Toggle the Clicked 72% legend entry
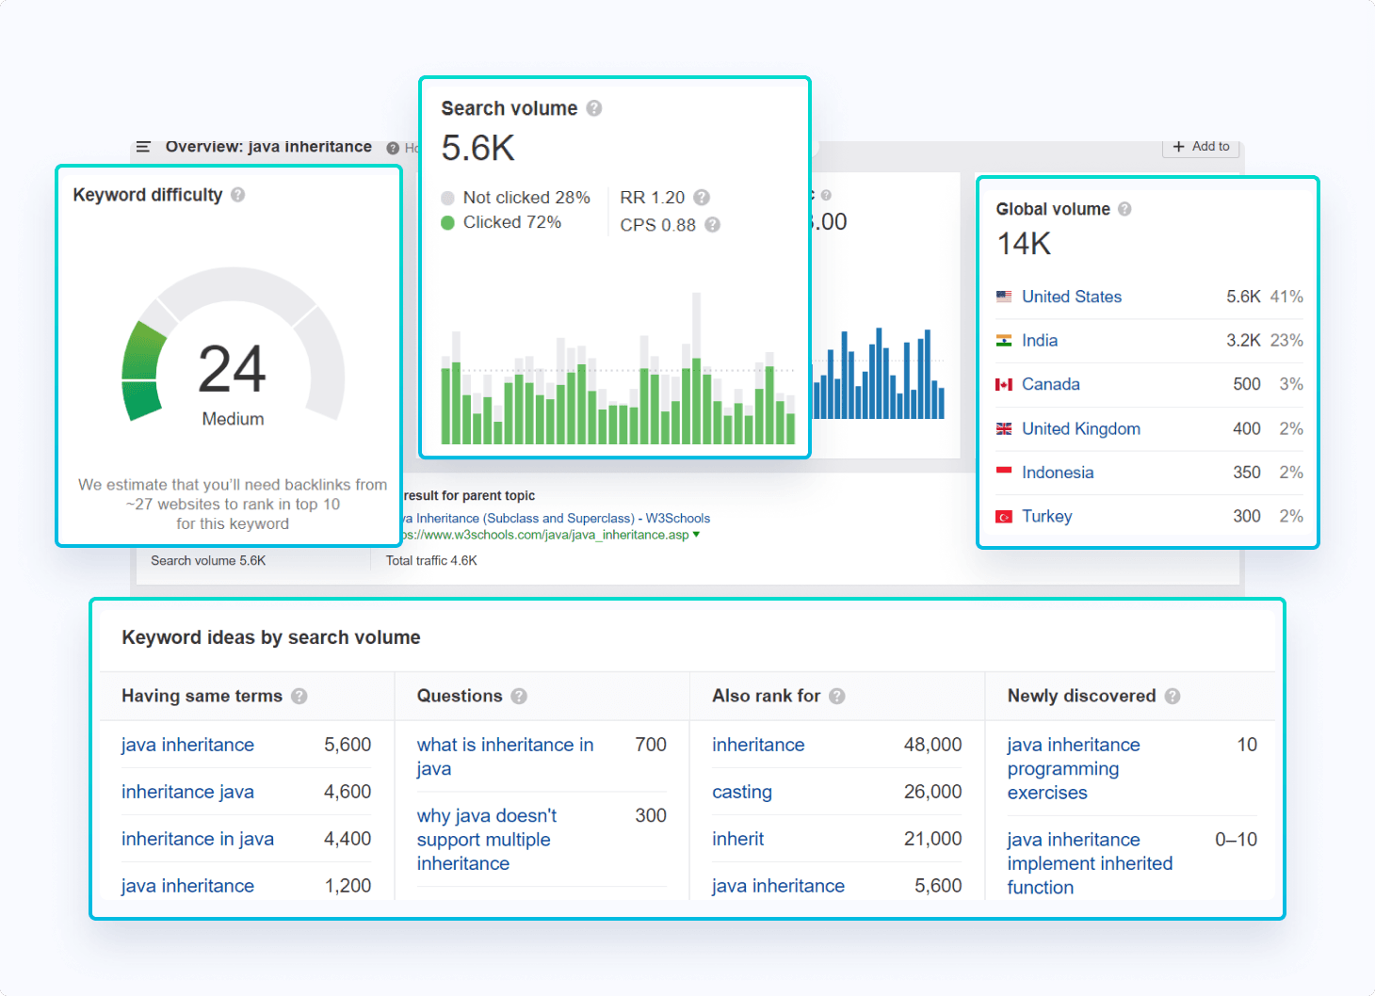 tap(502, 222)
